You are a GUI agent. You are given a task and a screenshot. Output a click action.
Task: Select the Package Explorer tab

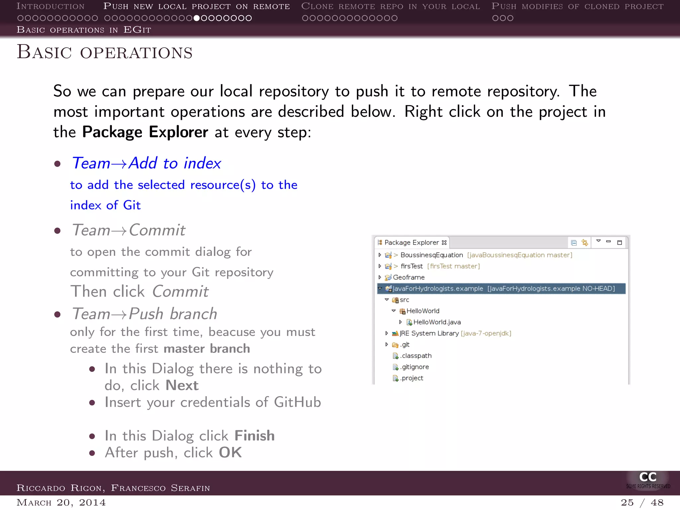pyautogui.click(x=412, y=243)
